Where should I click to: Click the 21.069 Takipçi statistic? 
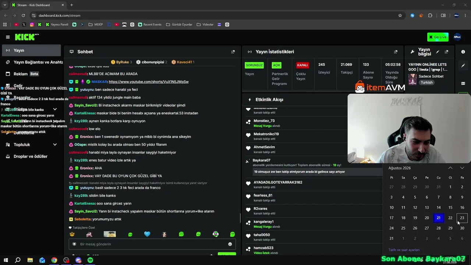347,68
